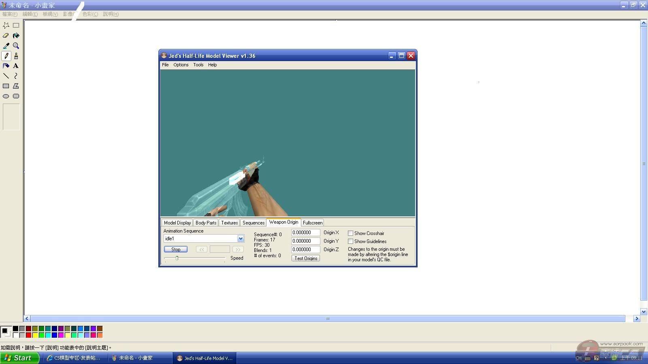Open the Windows Start menu
The width and height of the screenshot is (648, 364).
[x=19, y=358]
